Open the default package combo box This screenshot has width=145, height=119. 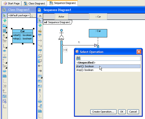coord(19,15)
